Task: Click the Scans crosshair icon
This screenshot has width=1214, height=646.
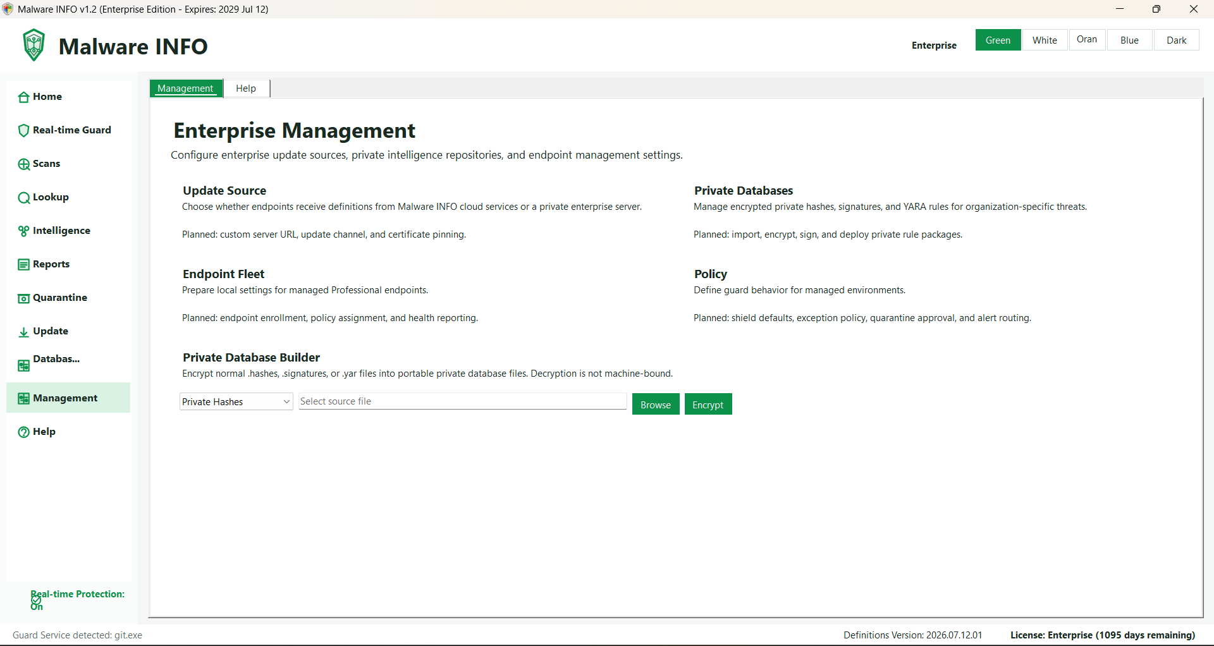Action: coord(23,164)
